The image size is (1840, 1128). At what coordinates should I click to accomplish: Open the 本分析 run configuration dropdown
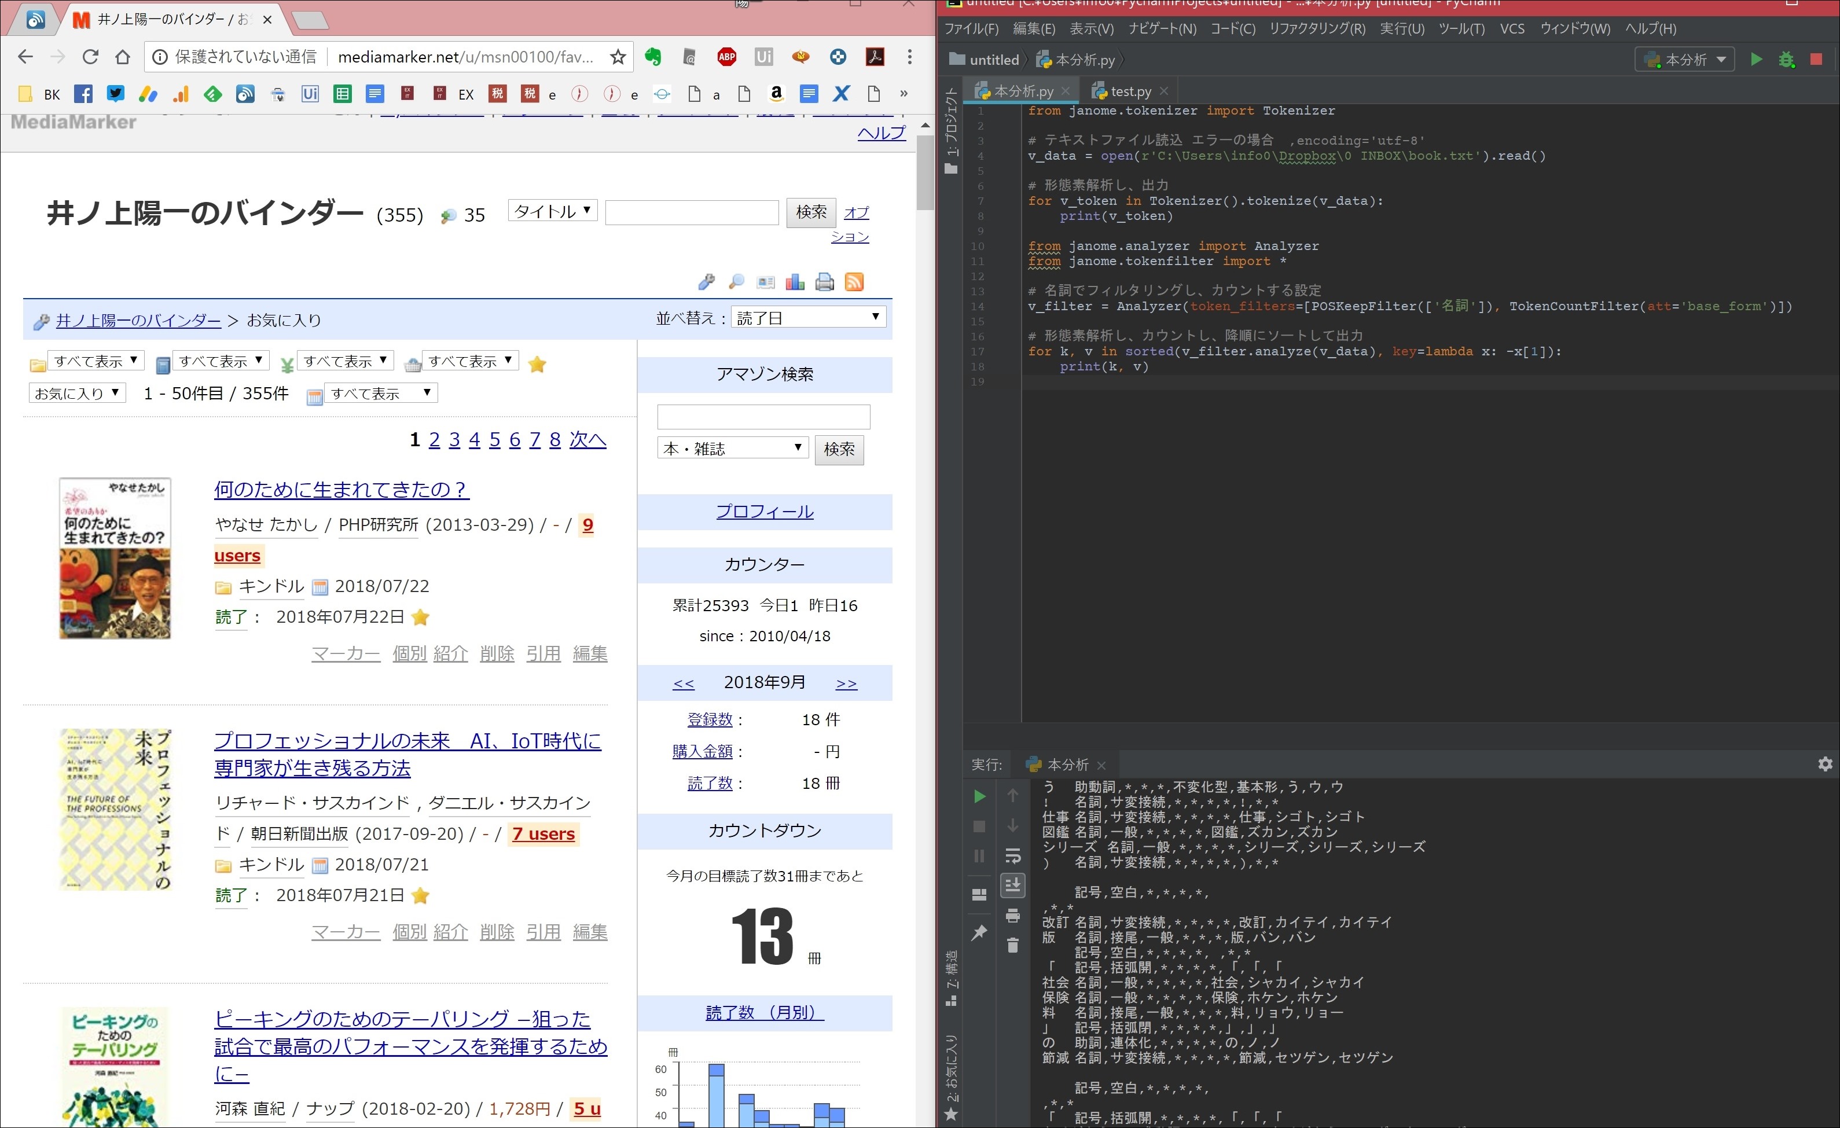pyautogui.click(x=1685, y=59)
